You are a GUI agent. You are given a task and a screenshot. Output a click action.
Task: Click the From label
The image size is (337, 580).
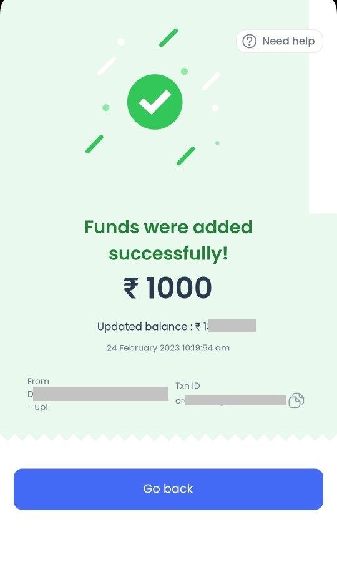click(x=38, y=381)
